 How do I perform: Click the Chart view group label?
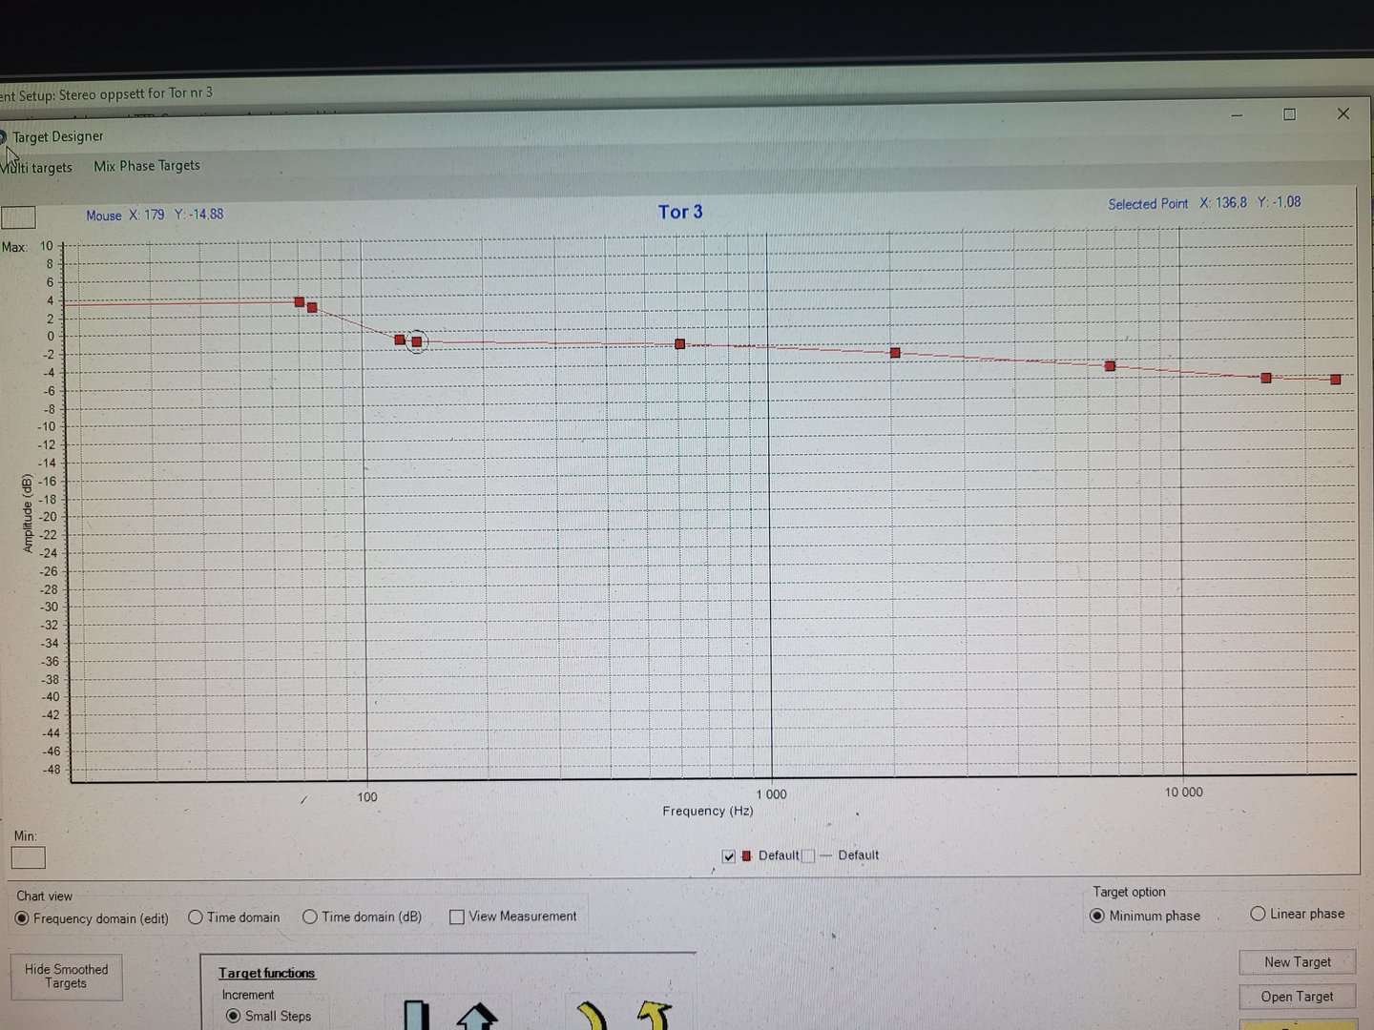click(x=44, y=896)
